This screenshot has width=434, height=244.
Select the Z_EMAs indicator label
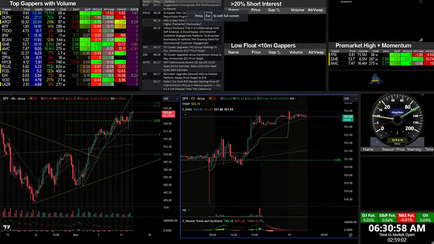pos(187,109)
